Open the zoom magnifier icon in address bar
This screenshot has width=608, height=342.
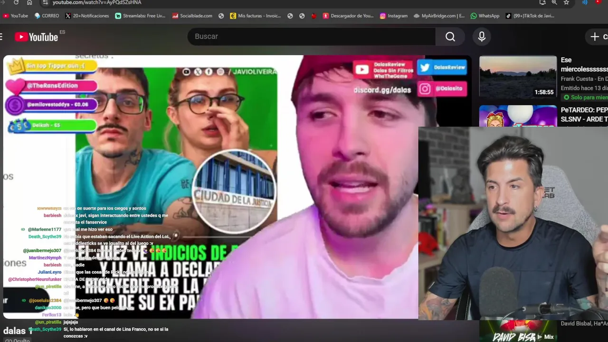pos(554,2)
